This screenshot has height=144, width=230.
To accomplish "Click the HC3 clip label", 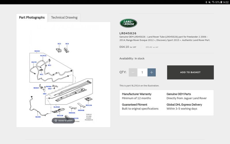I will point(59,44).
